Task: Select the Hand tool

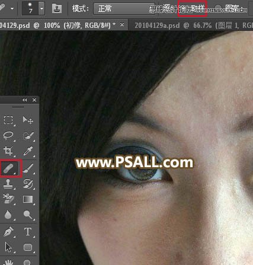Action: tap(8, 262)
